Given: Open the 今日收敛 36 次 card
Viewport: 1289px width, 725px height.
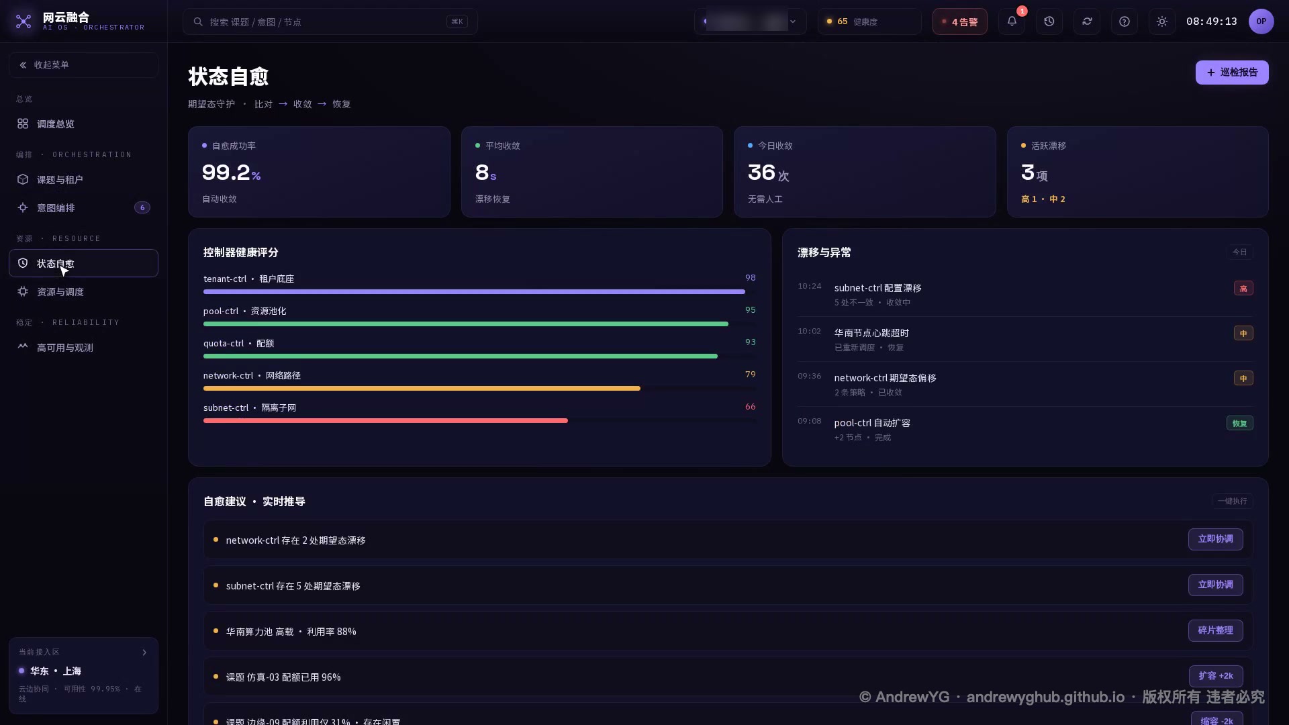Looking at the screenshot, I should [x=865, y=172].
